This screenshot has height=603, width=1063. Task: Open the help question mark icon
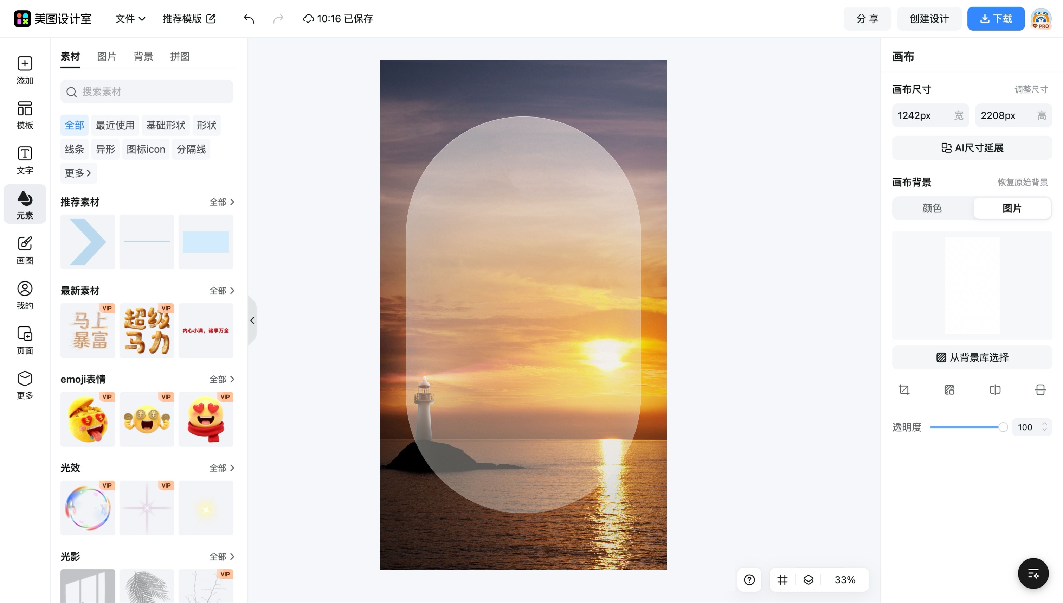click(x=749, y=580)
